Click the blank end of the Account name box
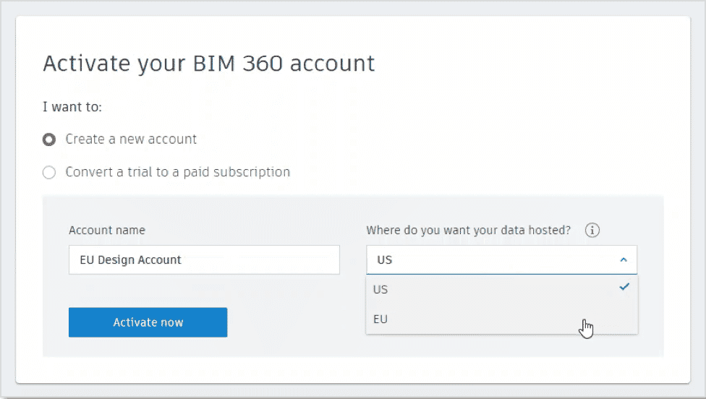Screen dimensions: 706x399 point(289,259)
